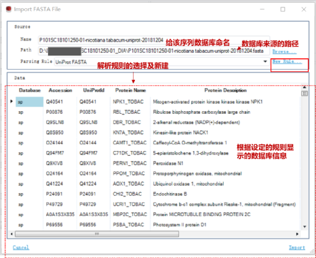Click the vertical scrollbar up arrow
The width and height of the screenshot is (316, 258).
[x=304, y=87]
